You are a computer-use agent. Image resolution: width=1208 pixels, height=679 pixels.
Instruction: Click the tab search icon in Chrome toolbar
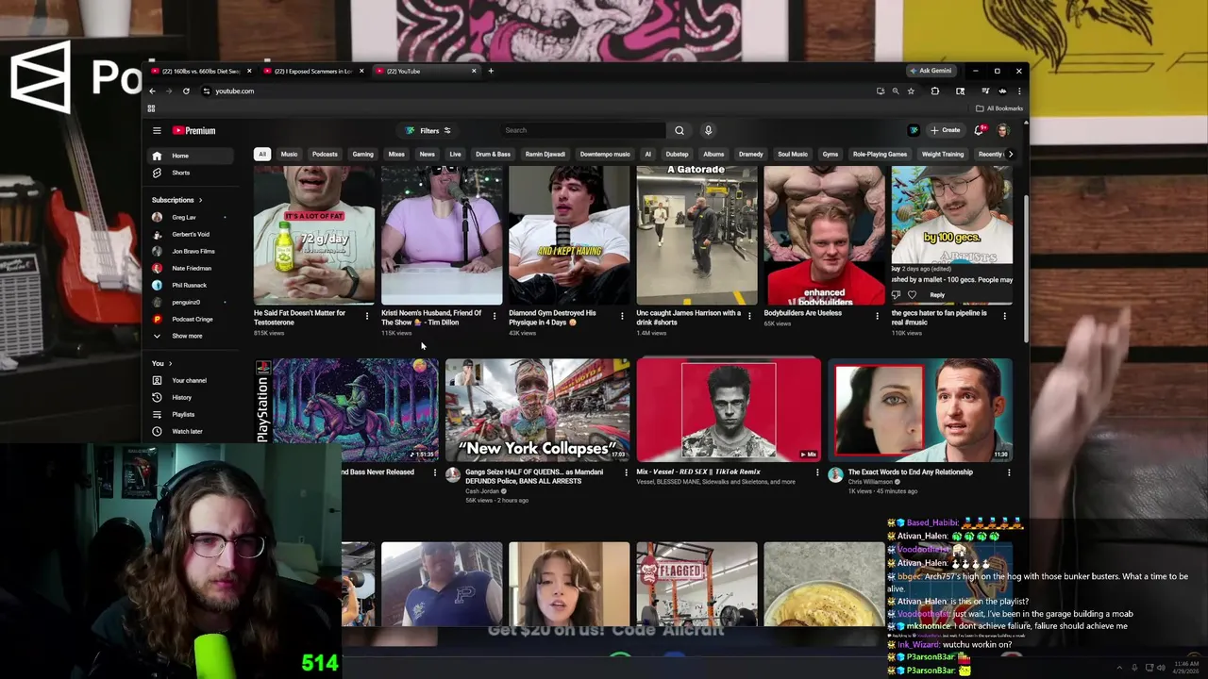pyautogui.click(x=960, y=91)
